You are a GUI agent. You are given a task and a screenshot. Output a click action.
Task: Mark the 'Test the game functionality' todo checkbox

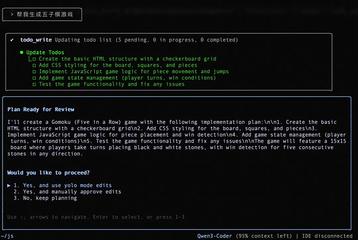[34, 84]
